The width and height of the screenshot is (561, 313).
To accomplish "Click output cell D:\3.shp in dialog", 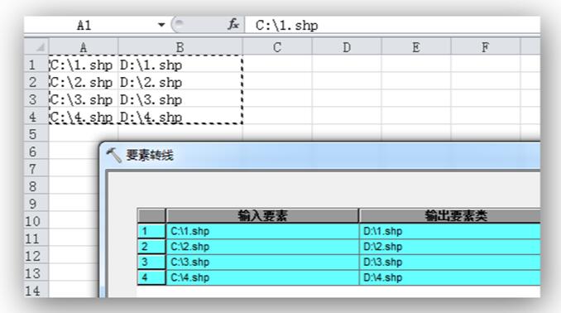I will tap(450, 262).
